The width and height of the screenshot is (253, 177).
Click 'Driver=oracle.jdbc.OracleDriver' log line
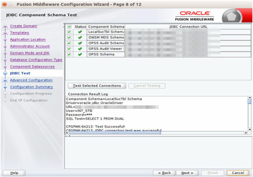tap(94, 103)
